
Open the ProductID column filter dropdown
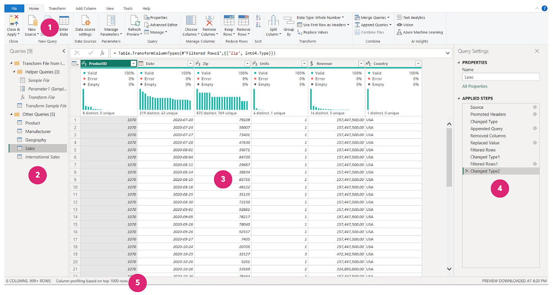coord(133,64)
